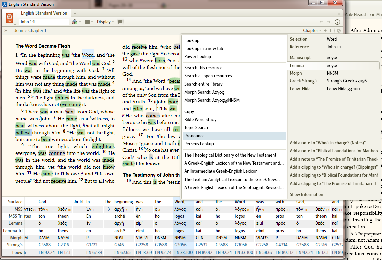Viewport: 382px width, 260px height.
Task: Choose Perseus Lookup
Action: pyautogui.click(x=234, y=144)
